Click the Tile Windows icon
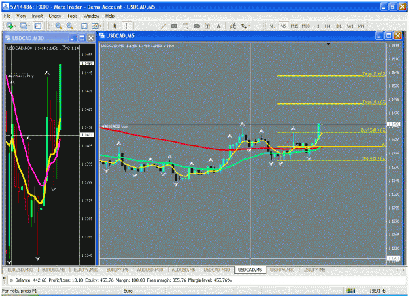Screen dimensions: 409x296 pos(84,26)
